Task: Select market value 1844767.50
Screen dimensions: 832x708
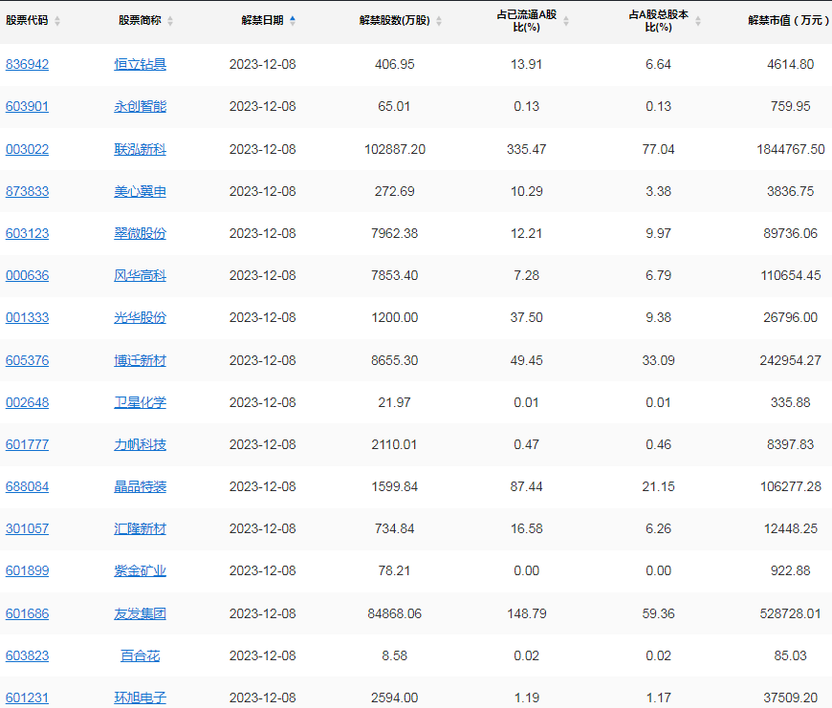Action: (x=791, y=149)
